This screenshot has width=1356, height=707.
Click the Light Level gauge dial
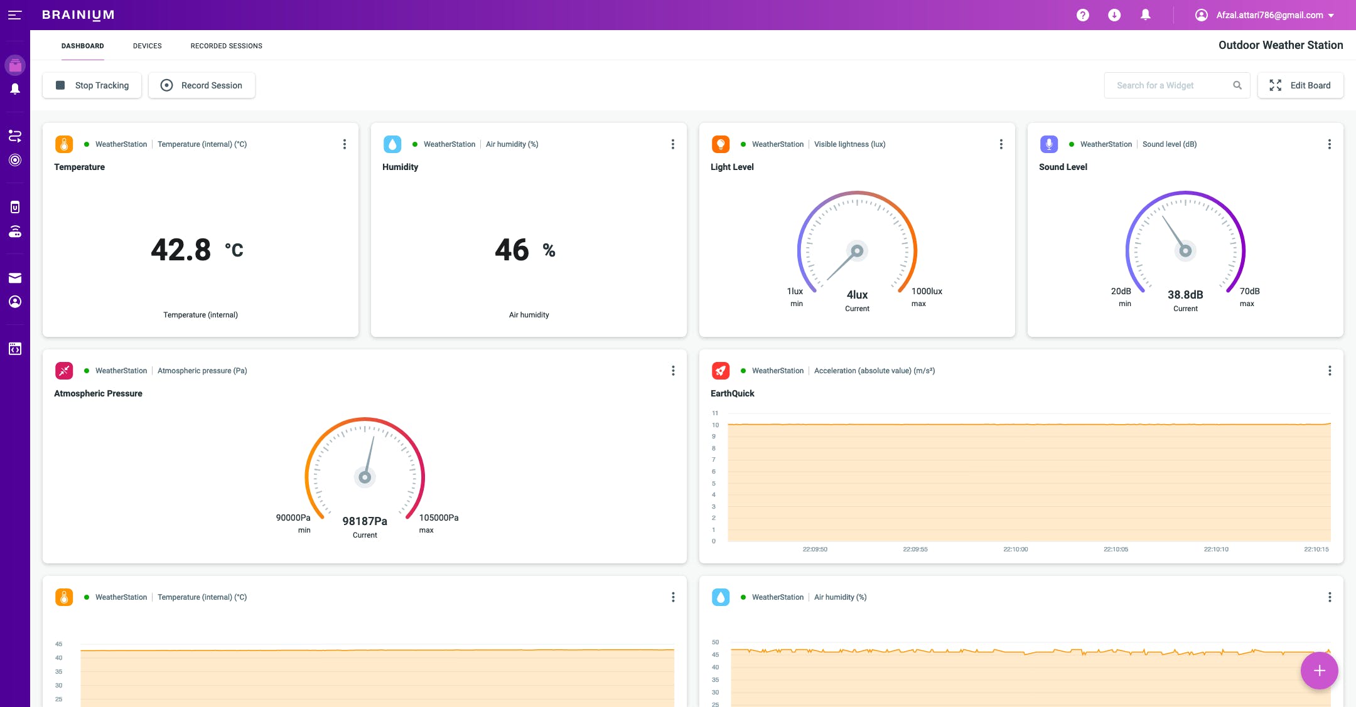tap(857, 243)
